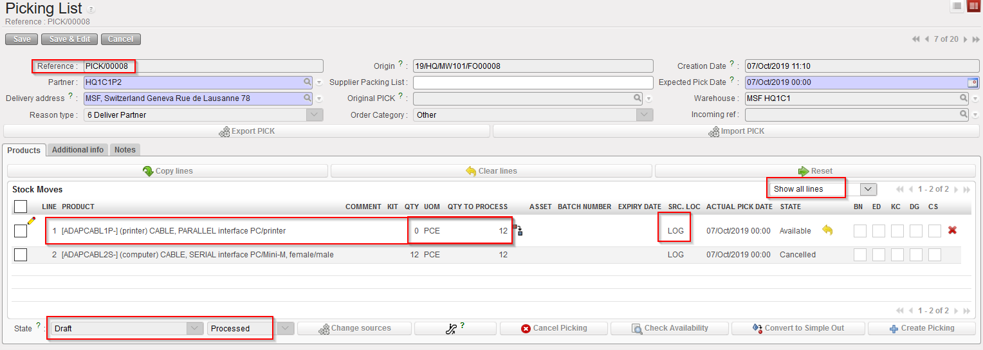Click the help question mark beside Picking List title

pyautogui.click(x=91, y=10)
